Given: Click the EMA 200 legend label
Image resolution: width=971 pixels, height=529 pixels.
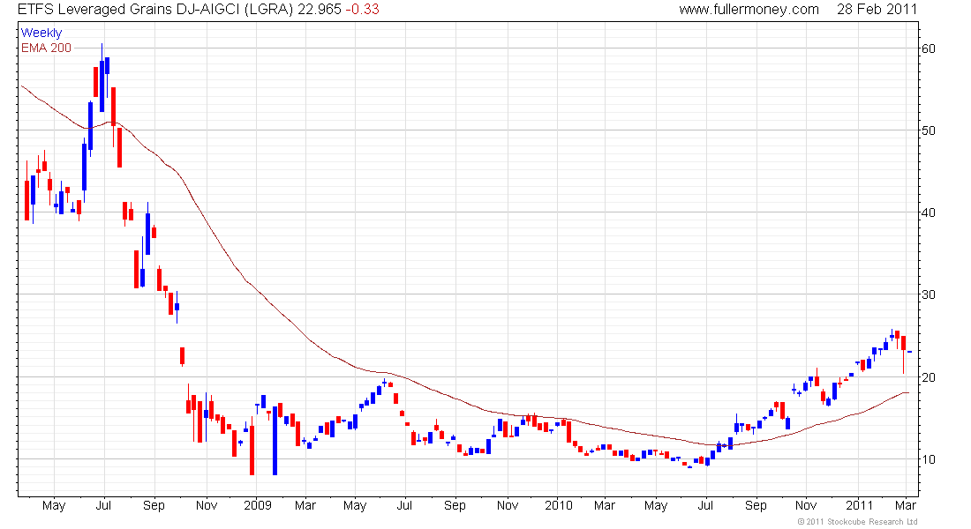Looking at the screenshot, I should (x=47, y=48).
